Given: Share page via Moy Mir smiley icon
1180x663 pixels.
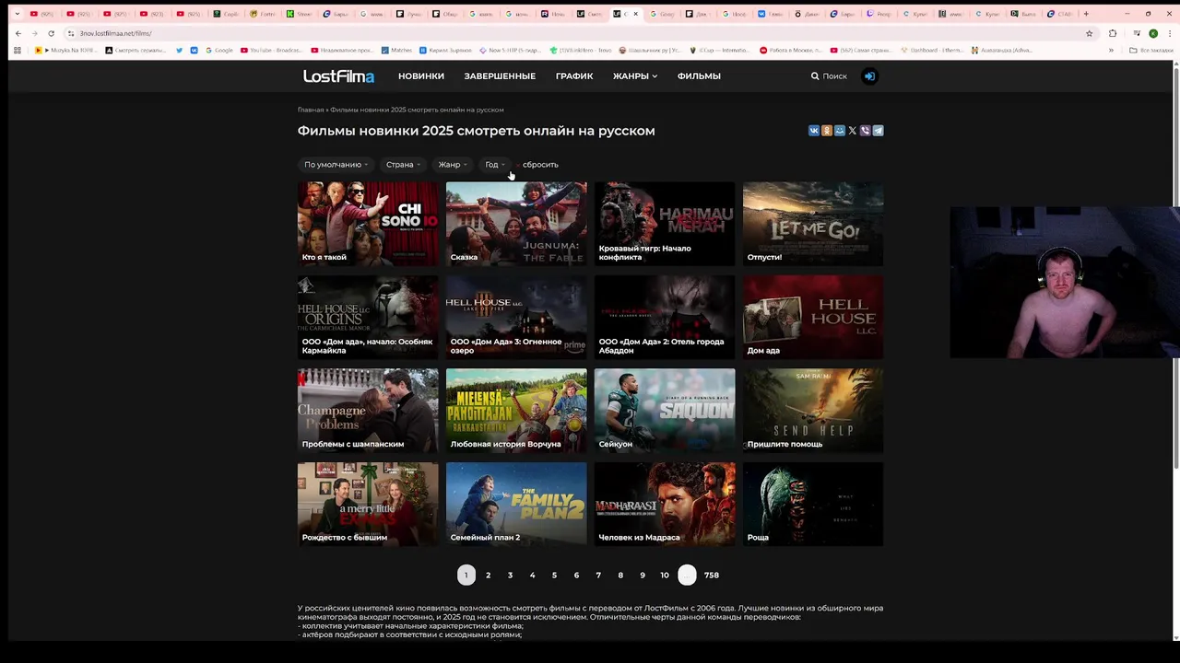Looking at the screenshot, I should (840, 131).
